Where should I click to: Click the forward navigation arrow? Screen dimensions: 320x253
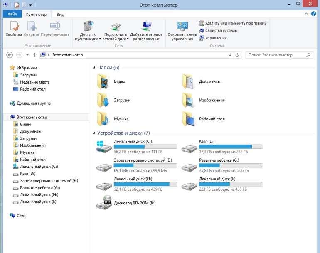click(19, 55)
